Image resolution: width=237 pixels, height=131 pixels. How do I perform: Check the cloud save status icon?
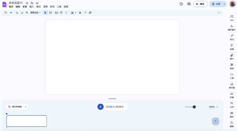coord(37,3)
